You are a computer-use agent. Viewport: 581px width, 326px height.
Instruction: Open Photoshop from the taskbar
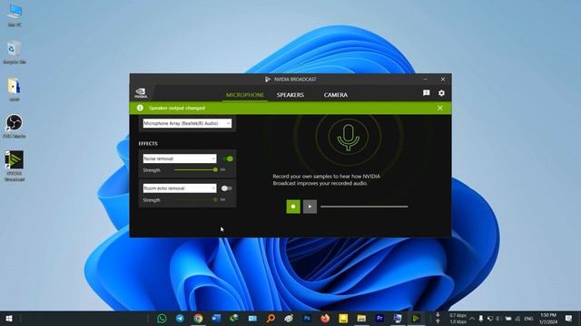[x=307, y=319]
